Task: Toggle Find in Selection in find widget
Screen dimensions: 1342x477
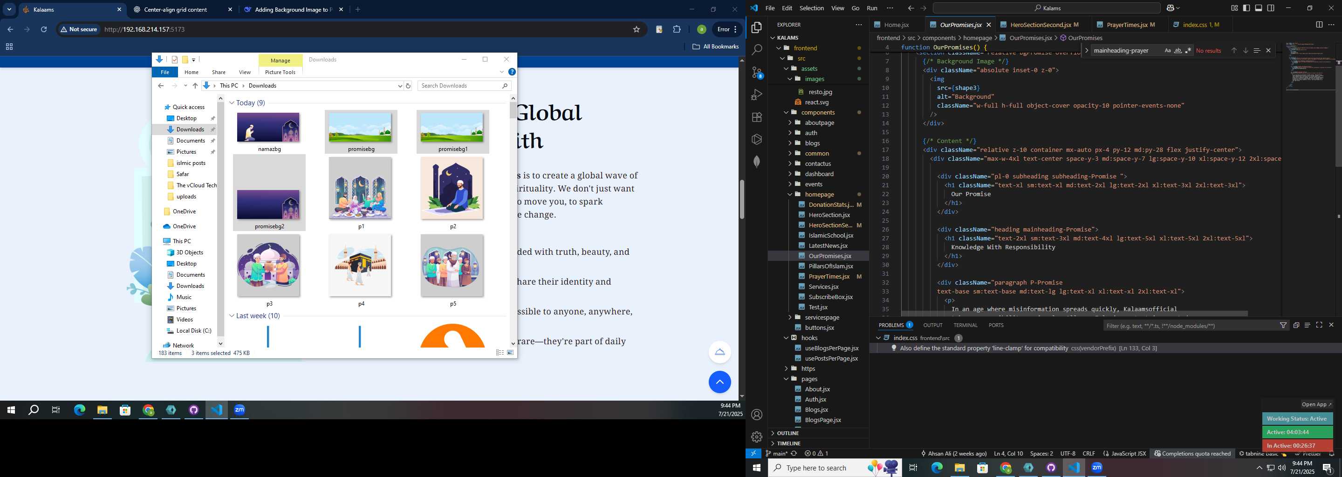Action: [1257, 50]
